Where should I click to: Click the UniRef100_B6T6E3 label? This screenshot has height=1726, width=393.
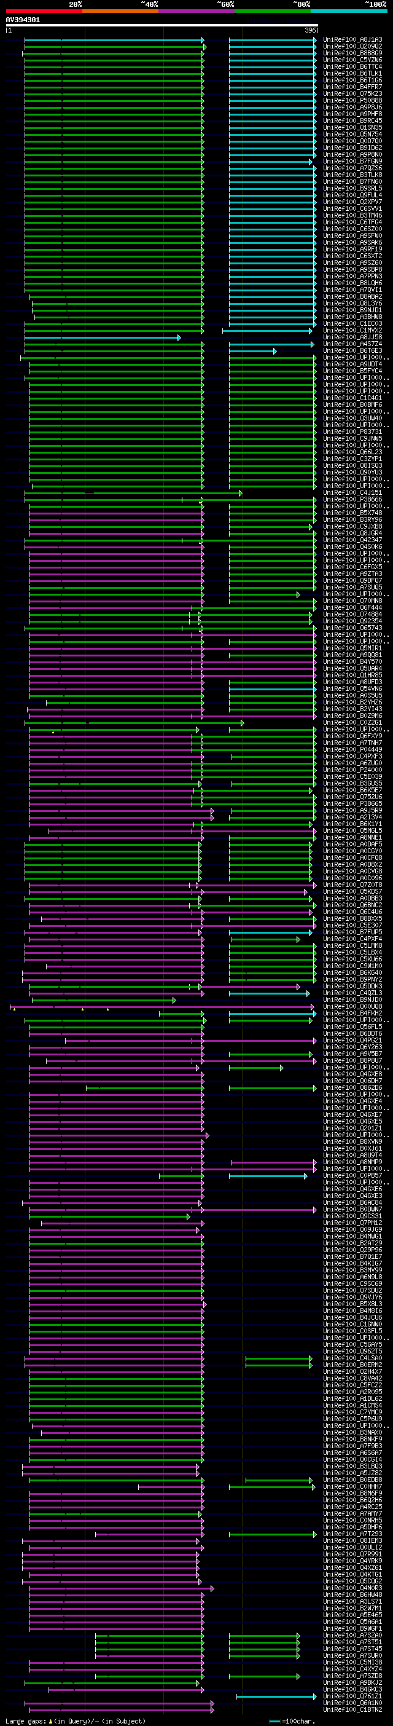pyautogui.click(x=353, y=350)
